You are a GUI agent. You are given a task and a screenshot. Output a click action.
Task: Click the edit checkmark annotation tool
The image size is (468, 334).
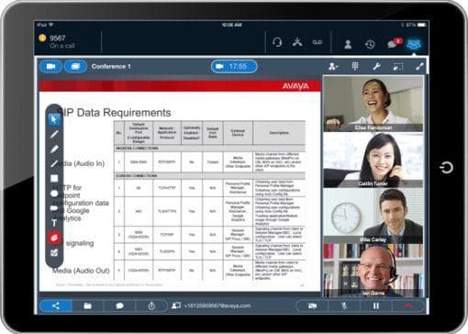(x=54, y=252)
